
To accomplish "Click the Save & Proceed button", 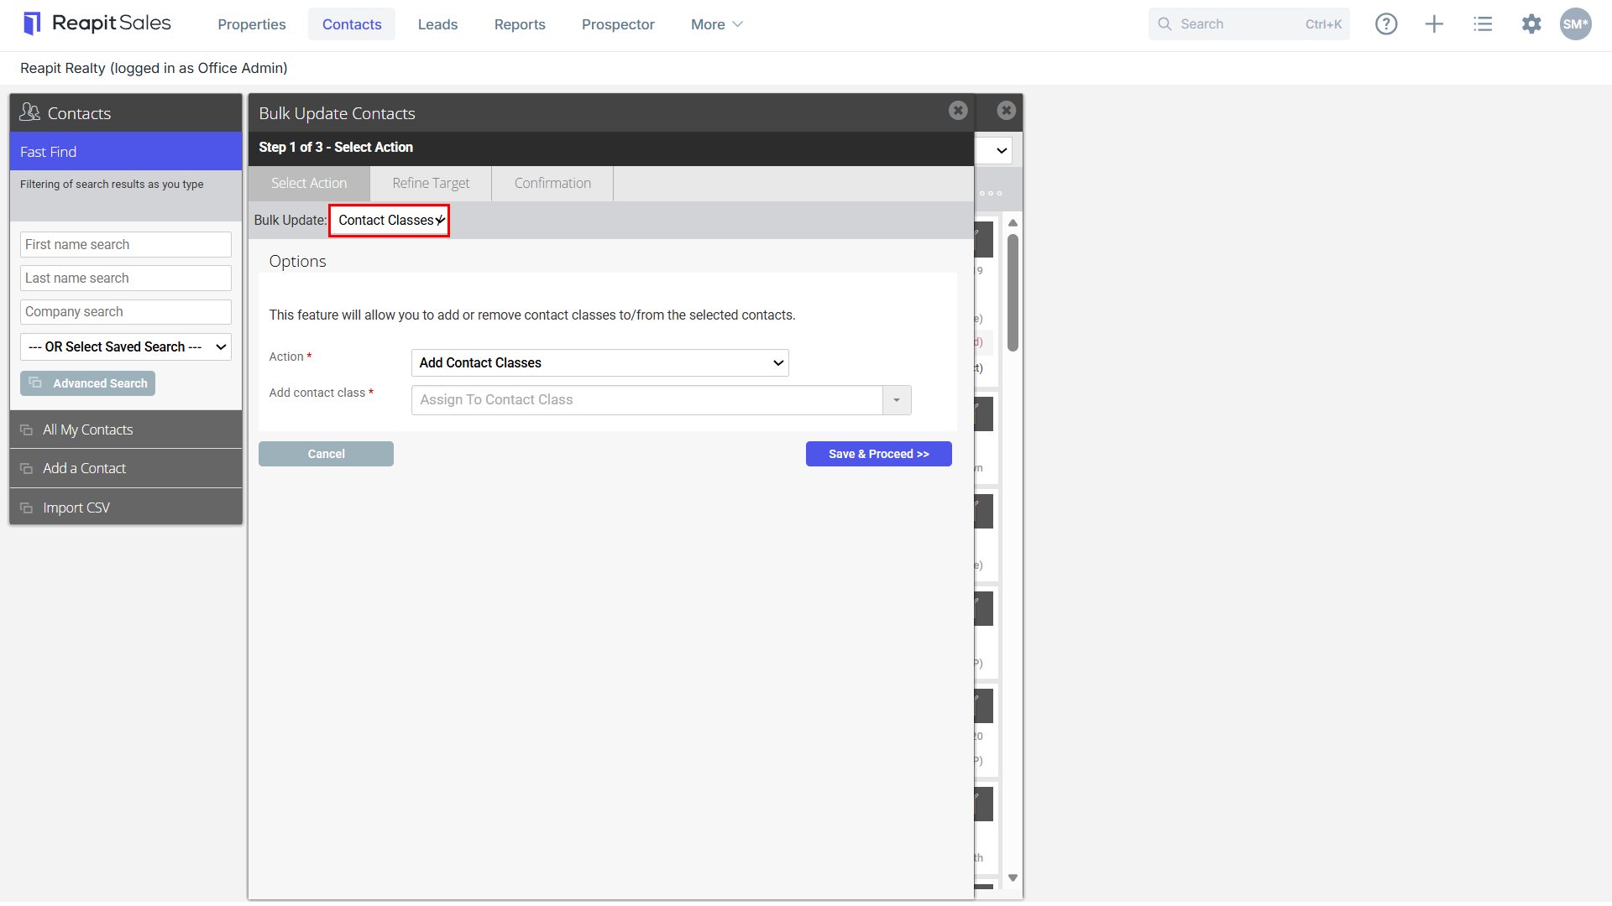I will pyautogui.click(x=878, y=454).
